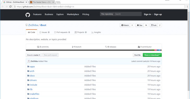Image resolution: width=190 pixels, height=99 pixels.
Task: Click the ZioShiba avatar in commit bar
Action: [29, 61]
